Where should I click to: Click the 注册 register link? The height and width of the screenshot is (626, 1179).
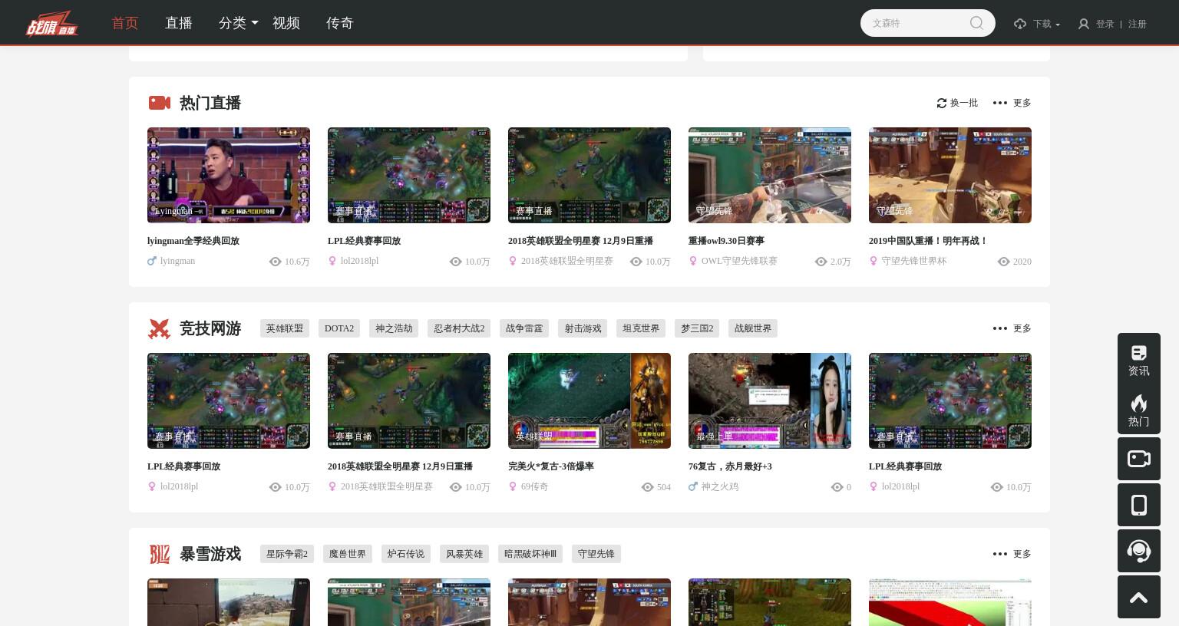1138,24
